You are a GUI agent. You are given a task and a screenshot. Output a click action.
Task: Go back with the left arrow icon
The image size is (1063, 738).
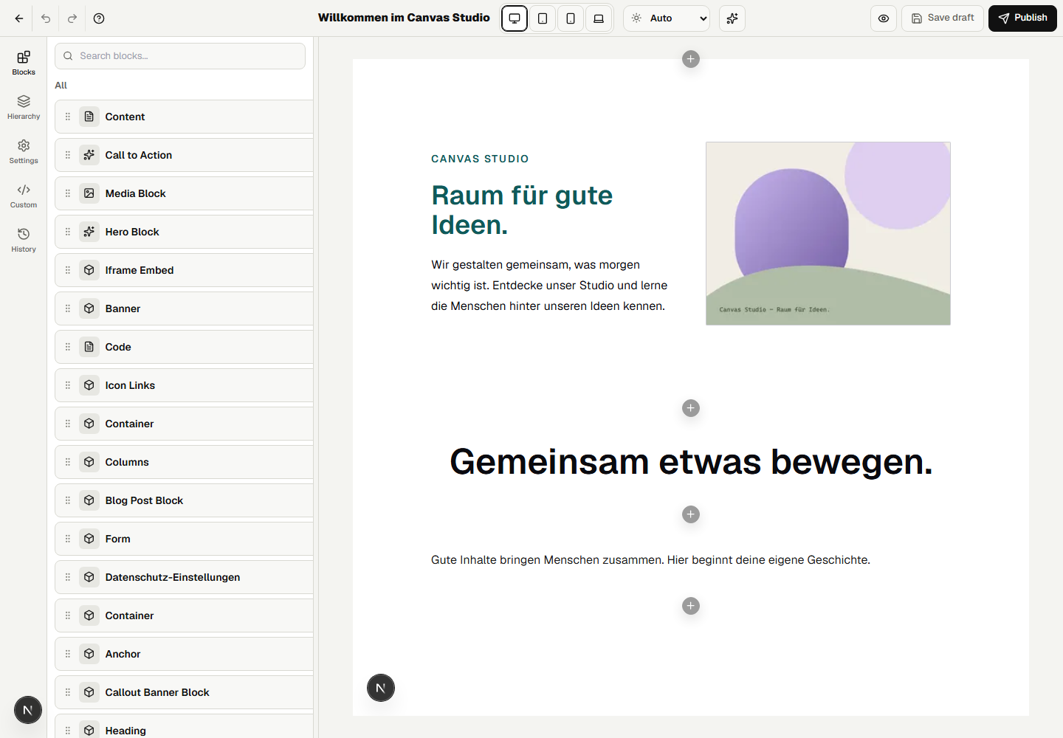pos(19,18)
